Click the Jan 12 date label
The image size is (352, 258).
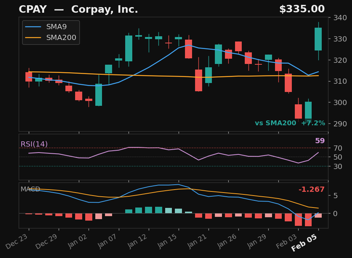pyautogui.click(x=137, y=241)
